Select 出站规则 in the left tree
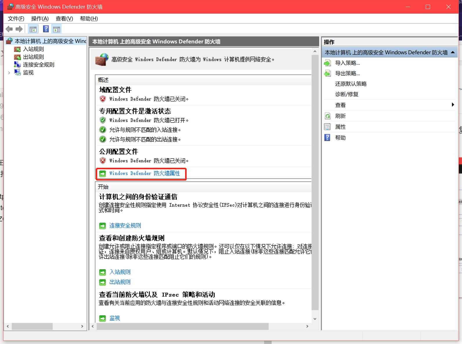The image size is (462, 344). click(34, 57)
